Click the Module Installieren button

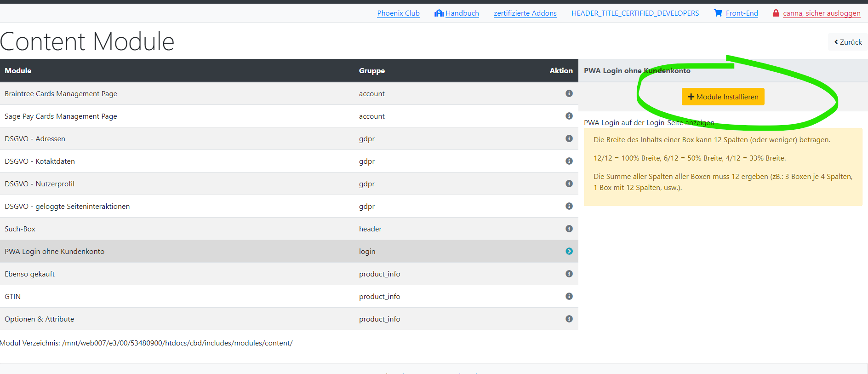pos(723,97)
